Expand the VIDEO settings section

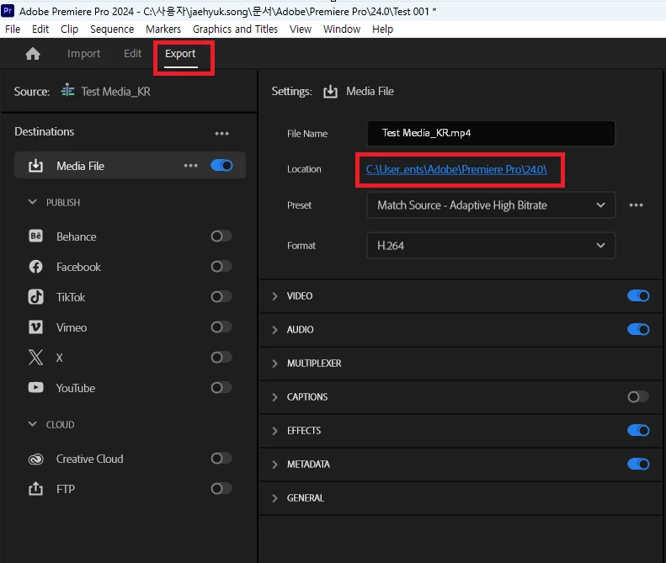click(x=274, y=296)
